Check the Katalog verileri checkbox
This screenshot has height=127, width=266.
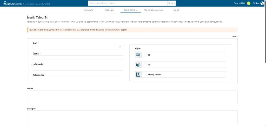(x=145, y=75)
